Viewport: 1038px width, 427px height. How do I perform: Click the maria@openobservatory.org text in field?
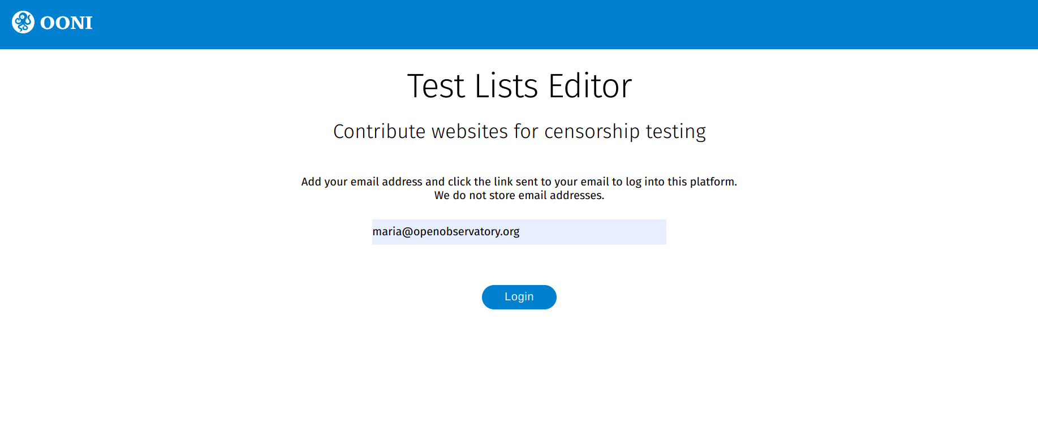[446, 232]
